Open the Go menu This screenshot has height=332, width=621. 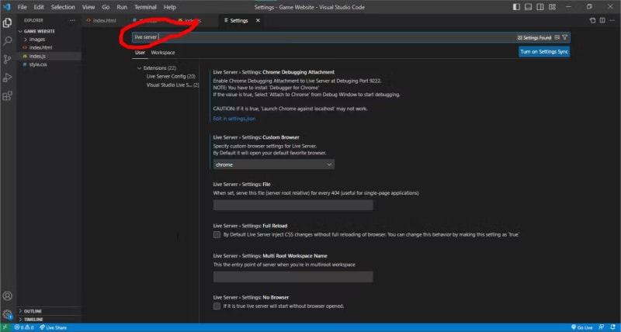coord(106,7)
